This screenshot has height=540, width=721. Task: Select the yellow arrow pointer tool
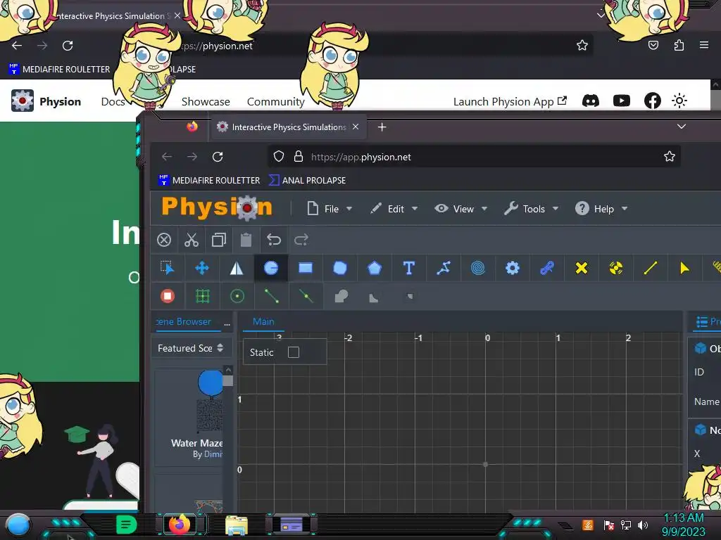click(684, 268)
